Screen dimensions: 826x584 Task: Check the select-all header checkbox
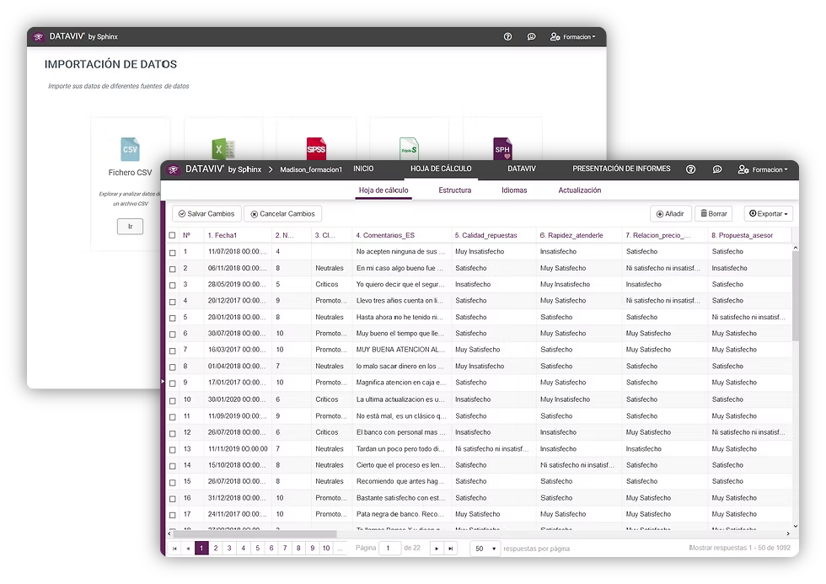click(173, 235)
